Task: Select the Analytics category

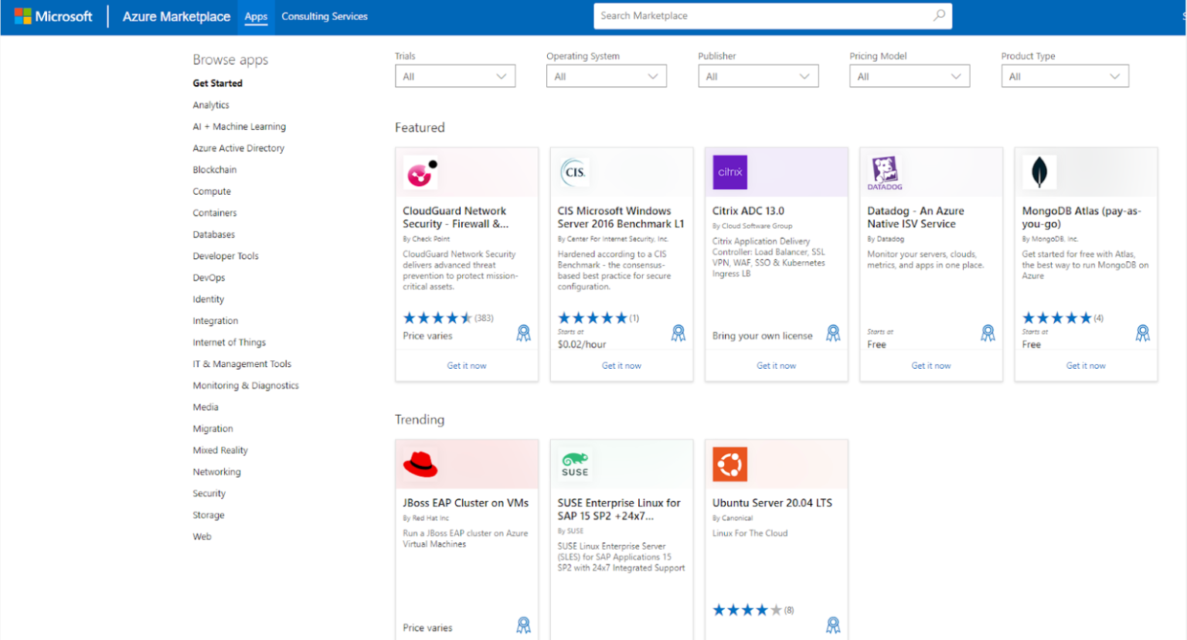Action: click(x=211, y=105)
